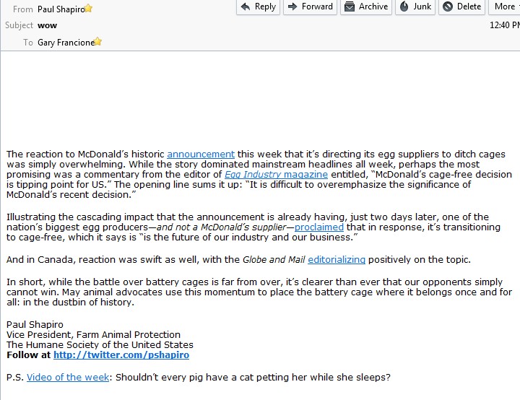The width and height of the screenshot is (520, 400).
Task: Click recipient name Gary Francione
Action: pos(66,43)
